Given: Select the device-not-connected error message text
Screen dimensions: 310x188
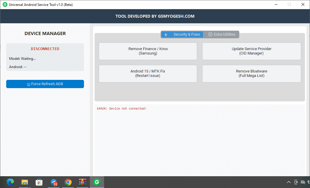Looking at the screenshot, I should click(x=121, y=108).
